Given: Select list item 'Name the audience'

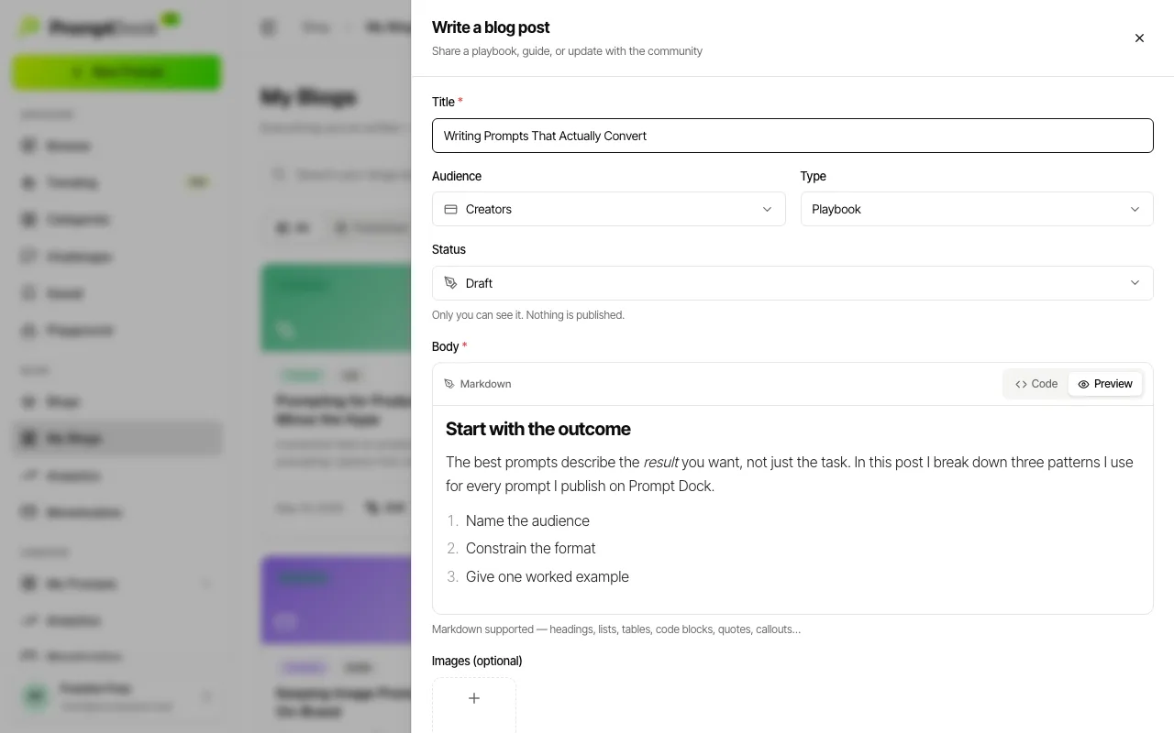Looking at the screenshot, I should click(527, 520).
